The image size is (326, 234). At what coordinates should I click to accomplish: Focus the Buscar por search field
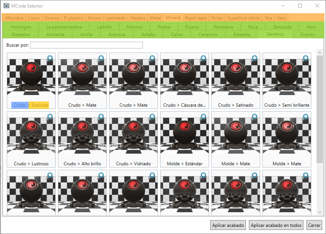[x=86, y=45]
